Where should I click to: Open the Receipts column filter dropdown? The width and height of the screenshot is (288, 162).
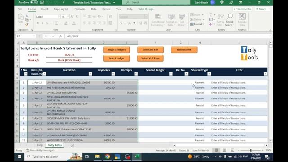(x=136, y=74)
